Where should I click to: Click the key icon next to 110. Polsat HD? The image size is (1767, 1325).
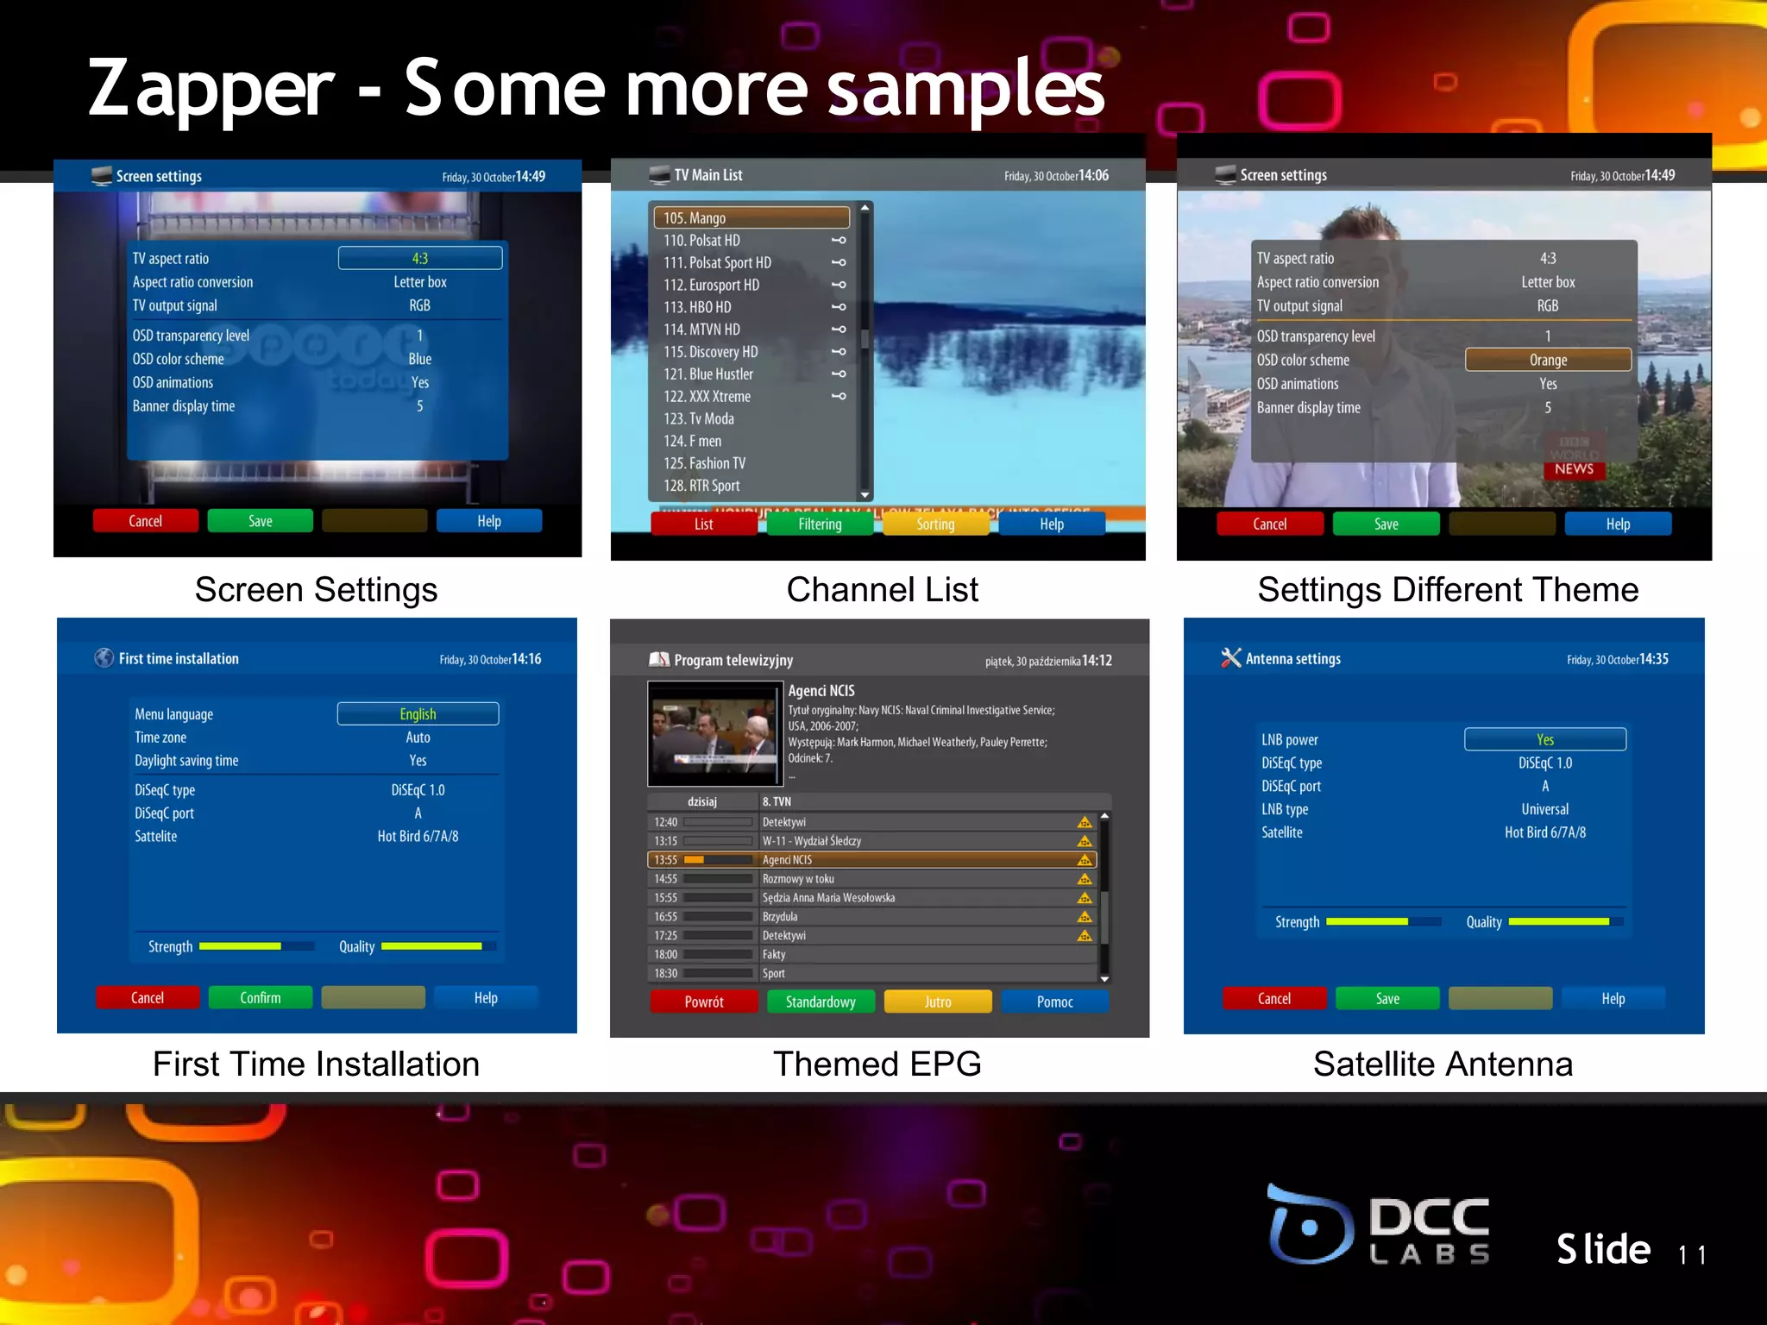(x=839, y=241)
